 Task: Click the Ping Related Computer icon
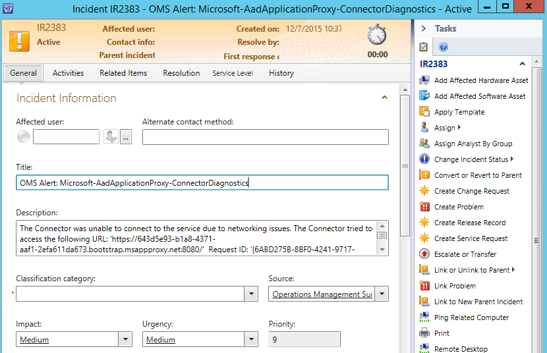(x=424, y=317)
